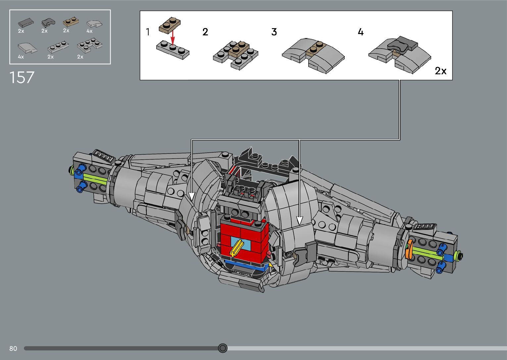Click the step number 157

pos(22,78)
